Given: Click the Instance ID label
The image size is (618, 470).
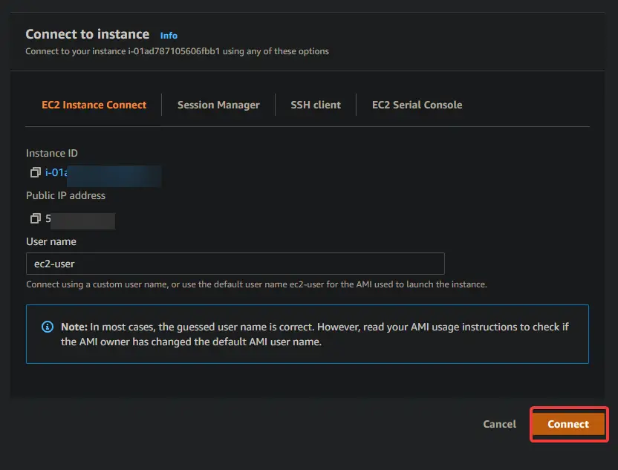Looking at the screenshot, I should (51, 153).
